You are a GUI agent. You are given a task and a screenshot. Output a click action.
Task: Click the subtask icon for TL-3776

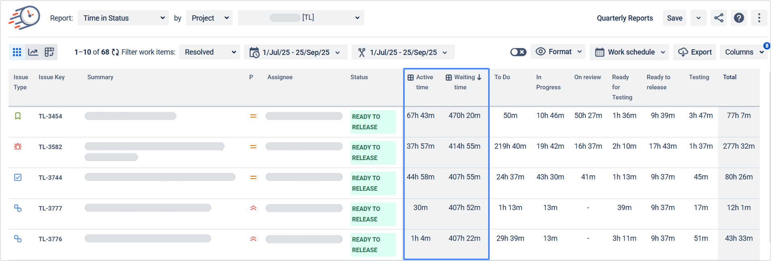pyautogui.click(x=18, y=239)
